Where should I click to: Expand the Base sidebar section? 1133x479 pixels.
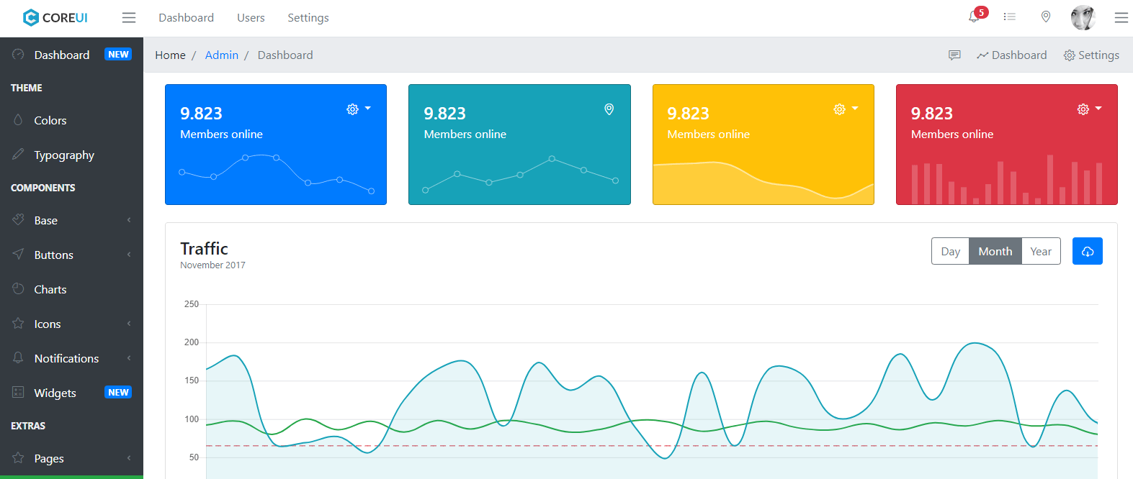(71, 220)
